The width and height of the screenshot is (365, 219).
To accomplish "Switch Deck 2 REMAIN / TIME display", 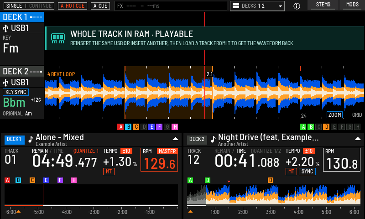I will point(230,151).
